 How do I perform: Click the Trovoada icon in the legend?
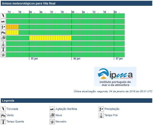click(3, 109)
